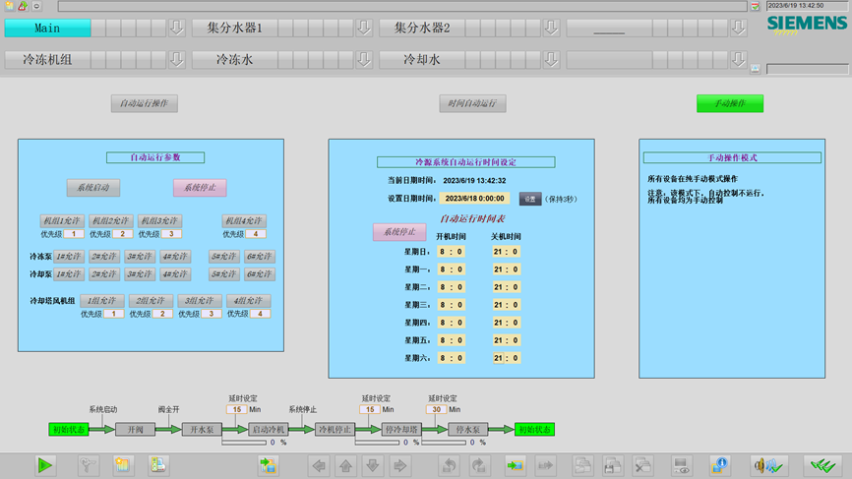The height and width of the screenshot is (479, 852).
Task: Click the grey left arrow navigation icon
Action: click(x=319, y=465)
